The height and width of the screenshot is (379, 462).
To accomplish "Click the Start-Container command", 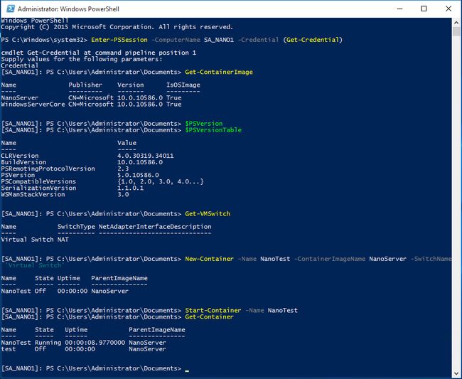I will pos(213,310).
